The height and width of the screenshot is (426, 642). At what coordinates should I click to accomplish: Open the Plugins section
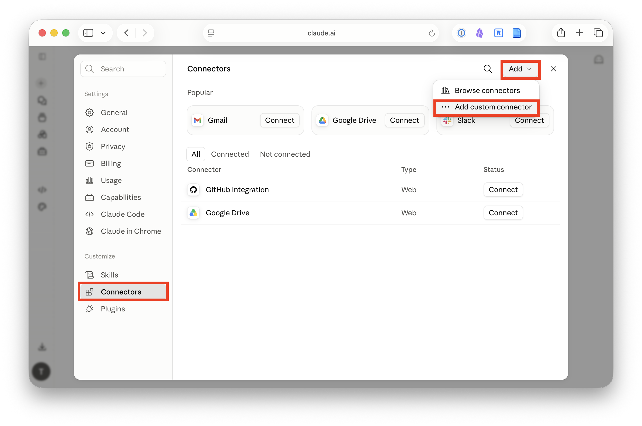123,309
